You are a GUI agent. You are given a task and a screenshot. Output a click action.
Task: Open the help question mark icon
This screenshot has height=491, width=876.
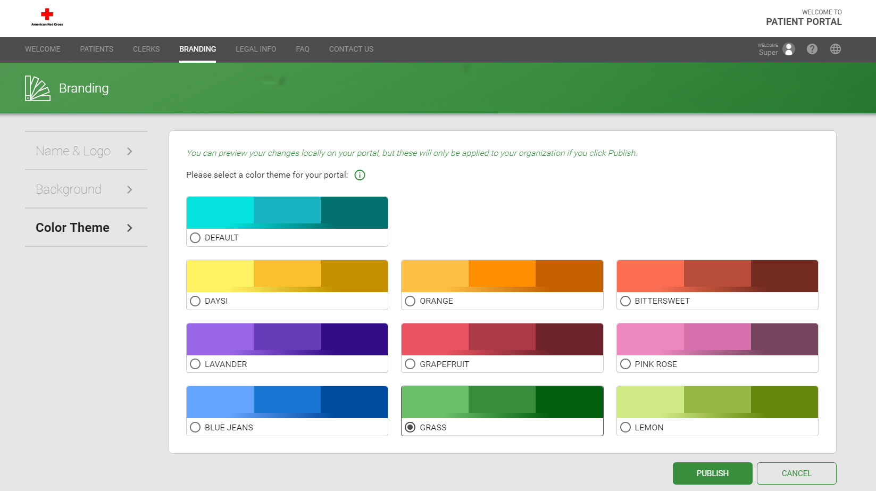(x=812, y=49)
